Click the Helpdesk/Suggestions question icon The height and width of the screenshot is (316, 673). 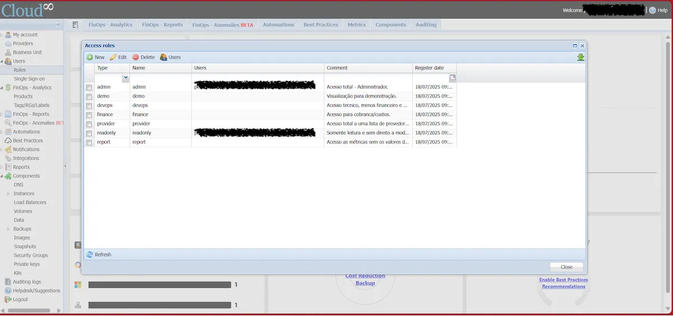8,291
